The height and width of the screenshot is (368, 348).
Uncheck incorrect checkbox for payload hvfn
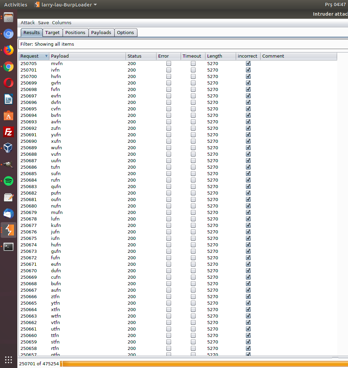click(248, 76)
